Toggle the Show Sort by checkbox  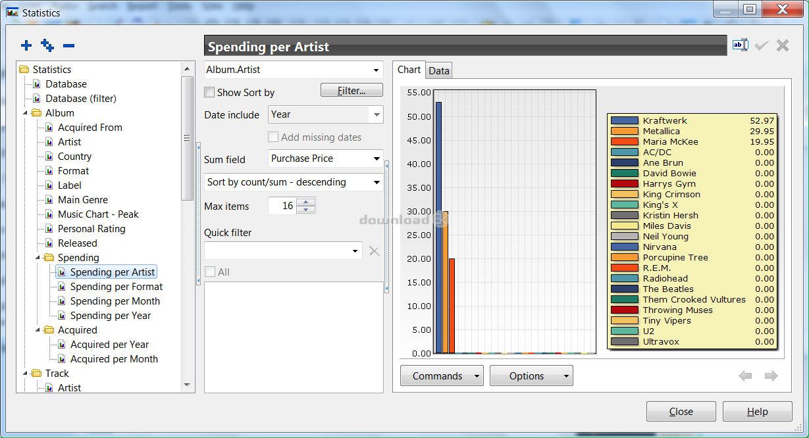pos(209,93)
